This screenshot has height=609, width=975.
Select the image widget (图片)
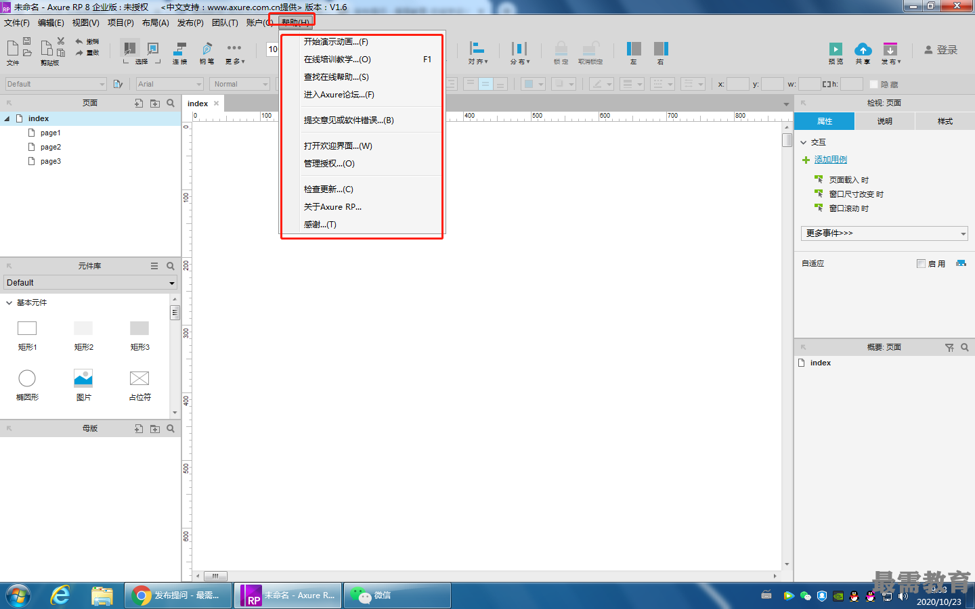click(83, 385)
